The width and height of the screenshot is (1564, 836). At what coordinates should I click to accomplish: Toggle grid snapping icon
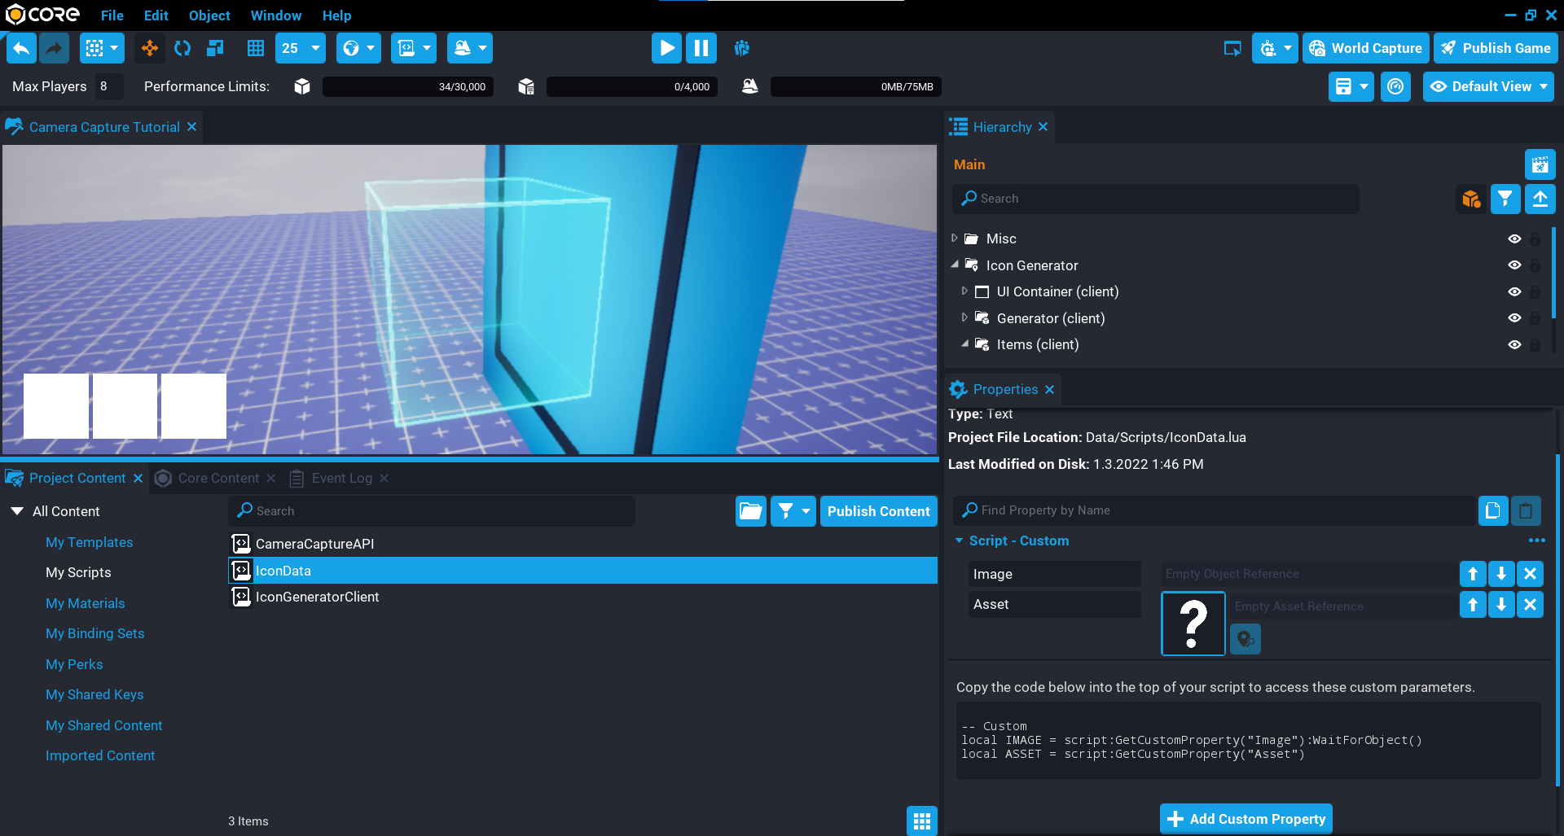pyautogui.click(x=256, y=48)
